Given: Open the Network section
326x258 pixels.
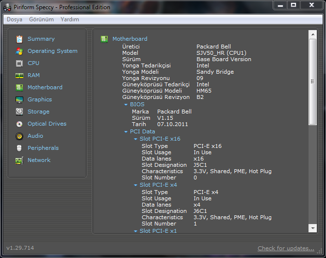Looking at the screenshot, I should 39,160.
